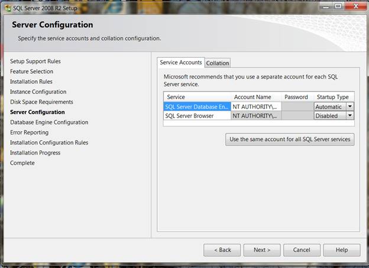Open Help for this setup page
Screen dimensions: 369x268
click(x=342, y=250)
